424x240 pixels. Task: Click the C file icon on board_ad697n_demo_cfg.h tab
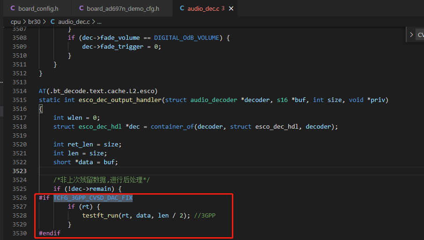(x=81, y=8)
